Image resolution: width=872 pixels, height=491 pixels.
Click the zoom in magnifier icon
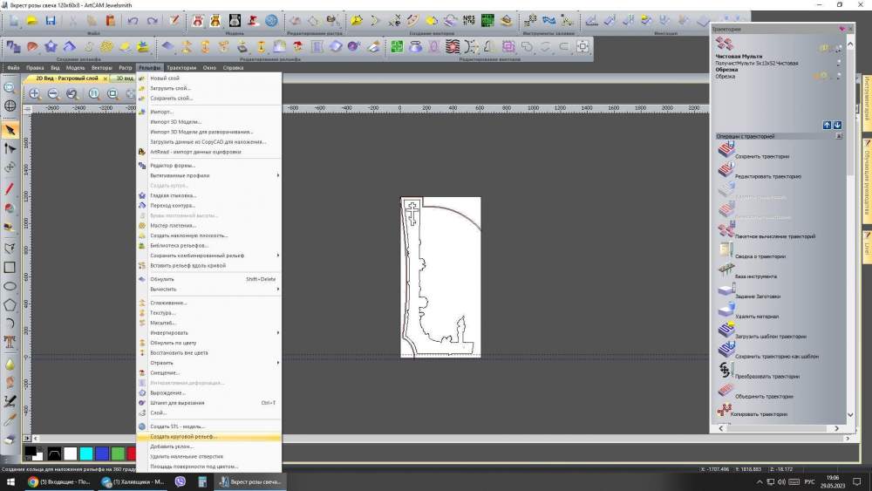coord(35,93)
